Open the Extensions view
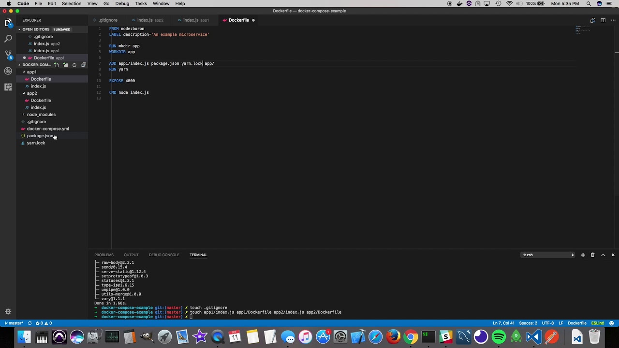This screenshot has height=348, width=619. (8, 87)
